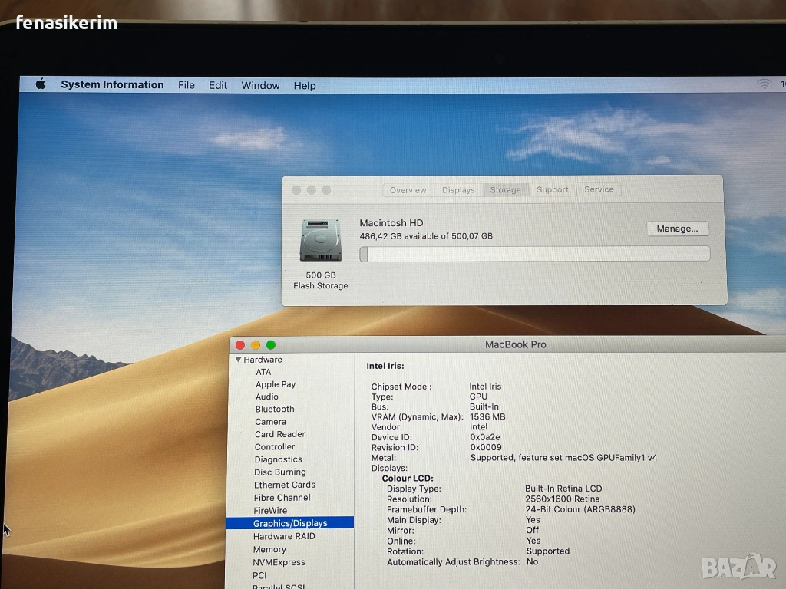
Task: Open the Apple menu icon
Action: 41,84
